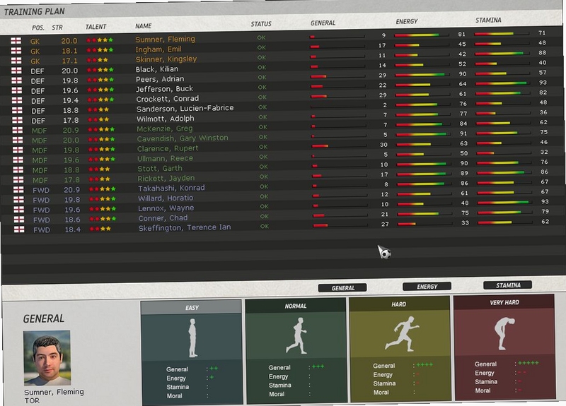This screenshot has height=406, width=566.
Task: Click the NAME column header
Action: click(144, 26)
